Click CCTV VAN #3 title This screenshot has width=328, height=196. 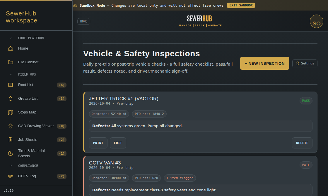tap(105, 163)
